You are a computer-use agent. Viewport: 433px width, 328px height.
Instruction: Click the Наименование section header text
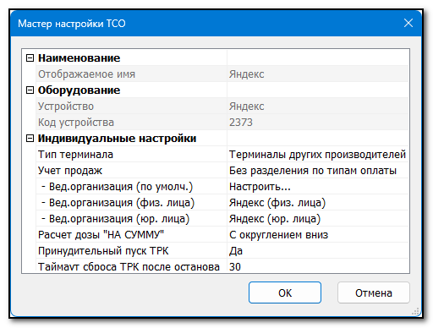(79, 58)
